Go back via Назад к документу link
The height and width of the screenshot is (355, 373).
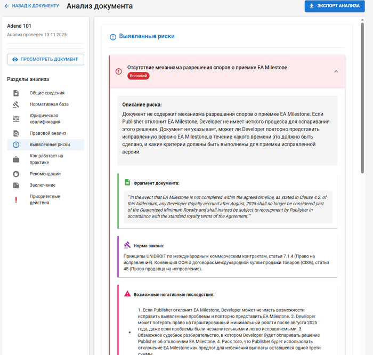click(x=31, y=6)
